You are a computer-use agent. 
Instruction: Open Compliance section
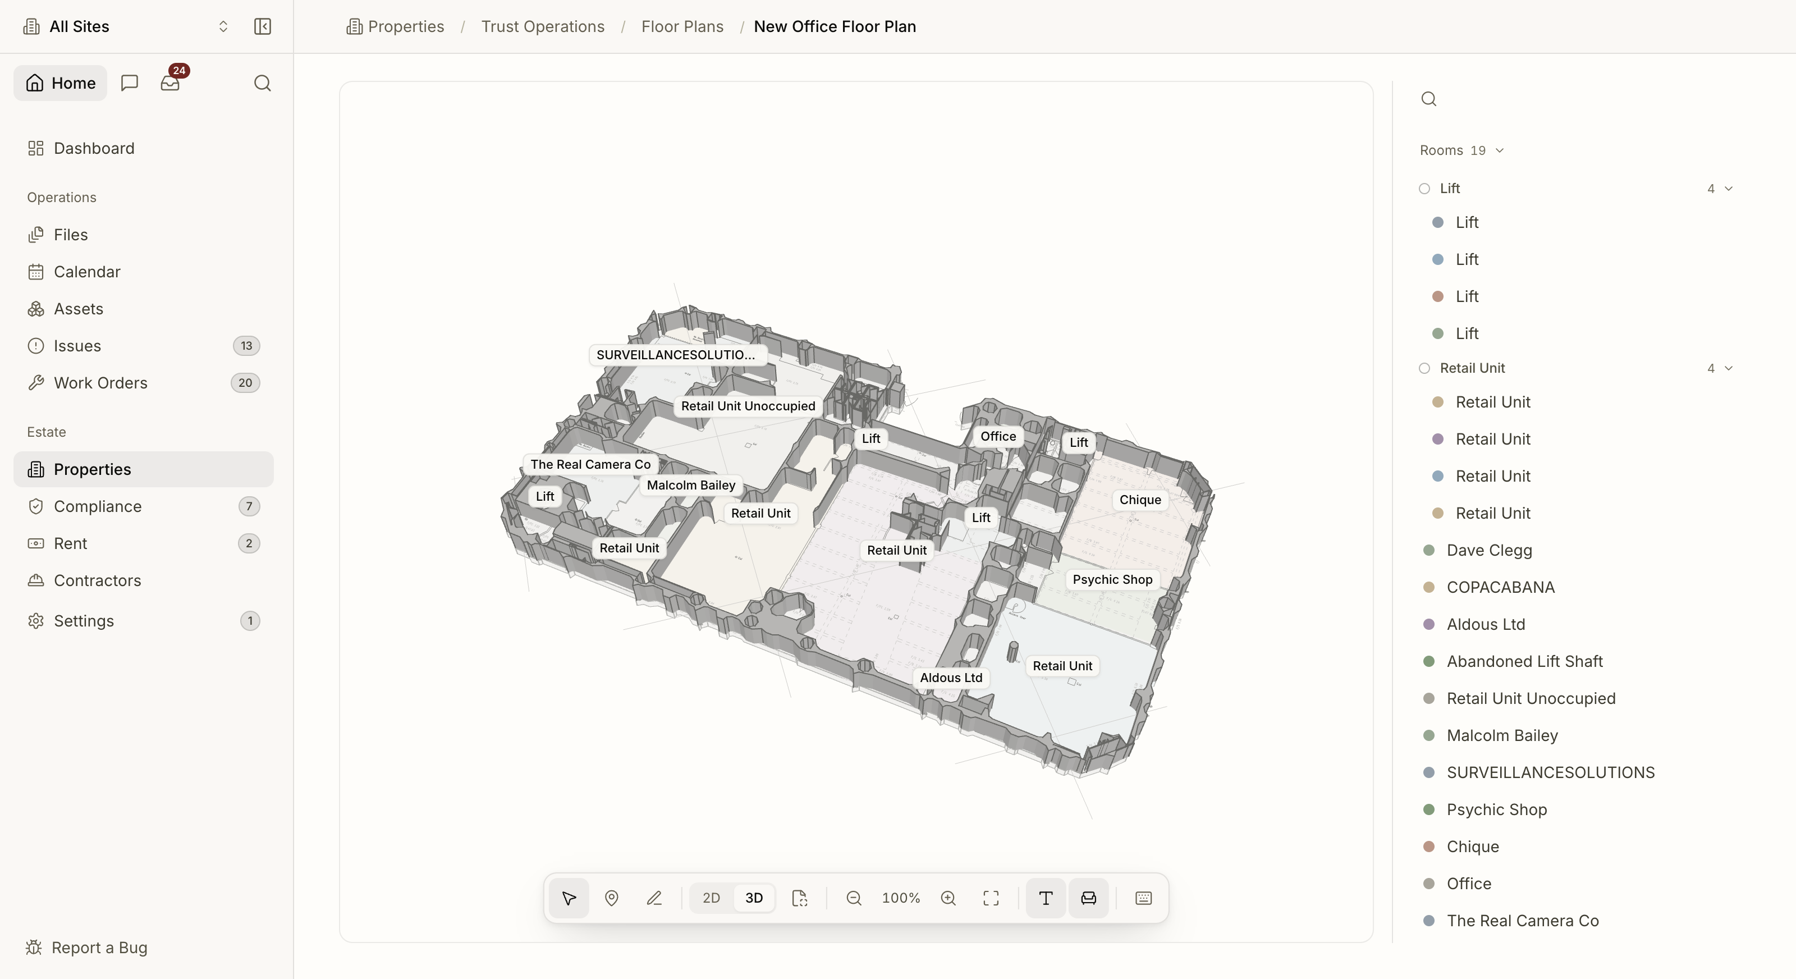click(x=144, y=506)
